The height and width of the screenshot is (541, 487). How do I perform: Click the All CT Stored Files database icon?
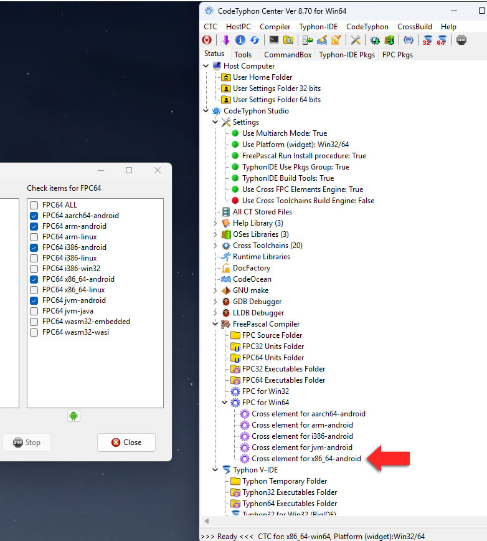point(226,212)
